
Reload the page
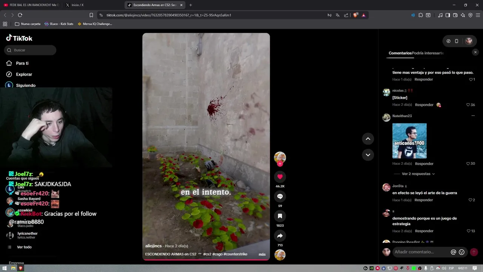pyautogui.click(x=20, y=15)
